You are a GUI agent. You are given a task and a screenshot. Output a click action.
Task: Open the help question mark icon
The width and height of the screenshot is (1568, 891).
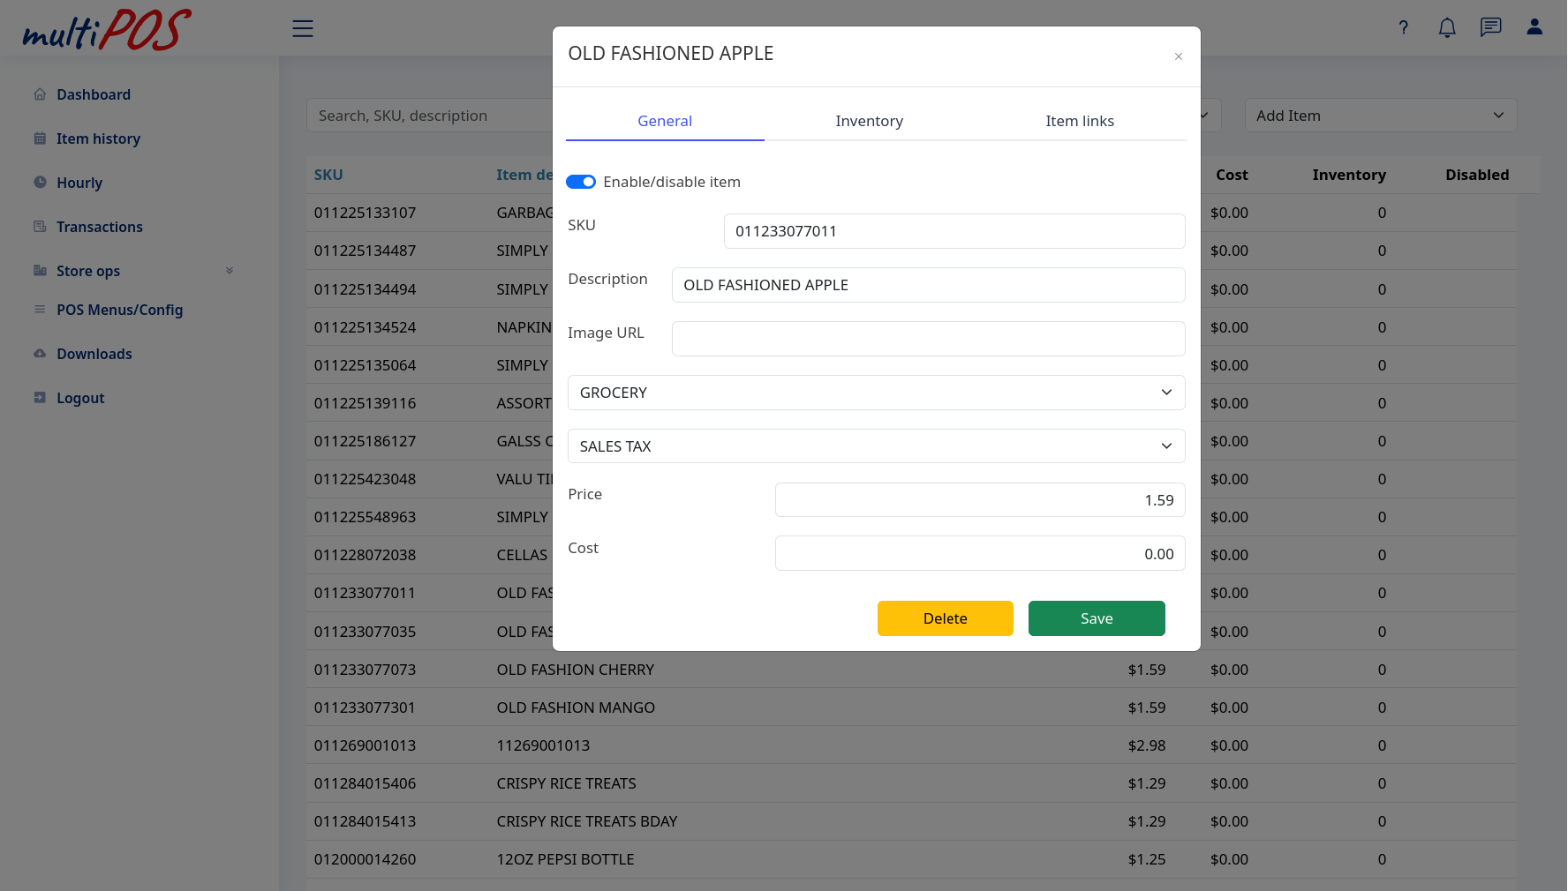pos(1403,27)
